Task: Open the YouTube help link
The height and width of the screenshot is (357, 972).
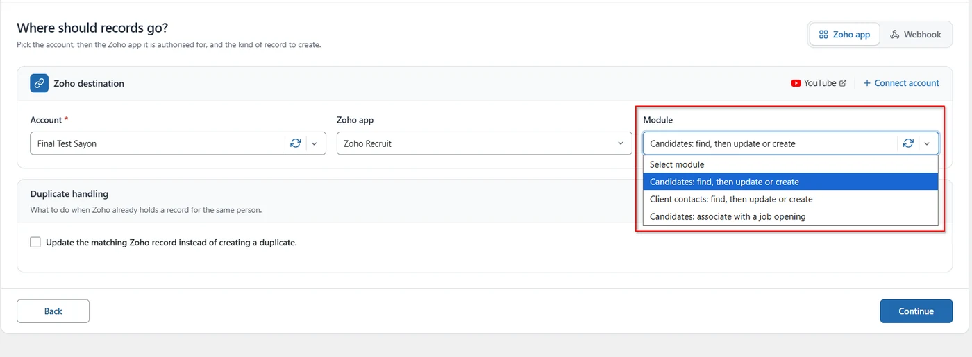Action: point(819,83)
